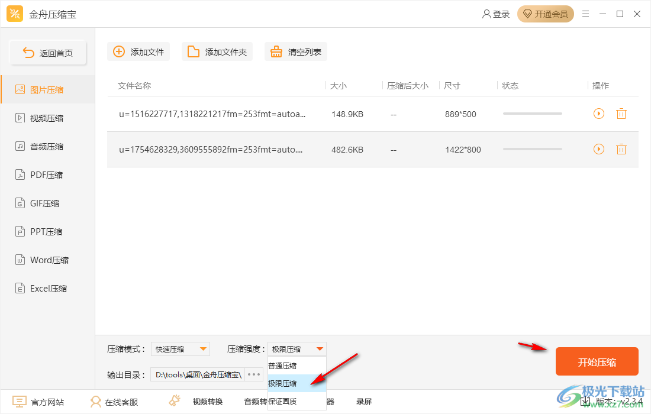This screenshot has height=414, width=651.
Task: Delete the 482.6KB file with trash icon
Action: pos(621,149)
